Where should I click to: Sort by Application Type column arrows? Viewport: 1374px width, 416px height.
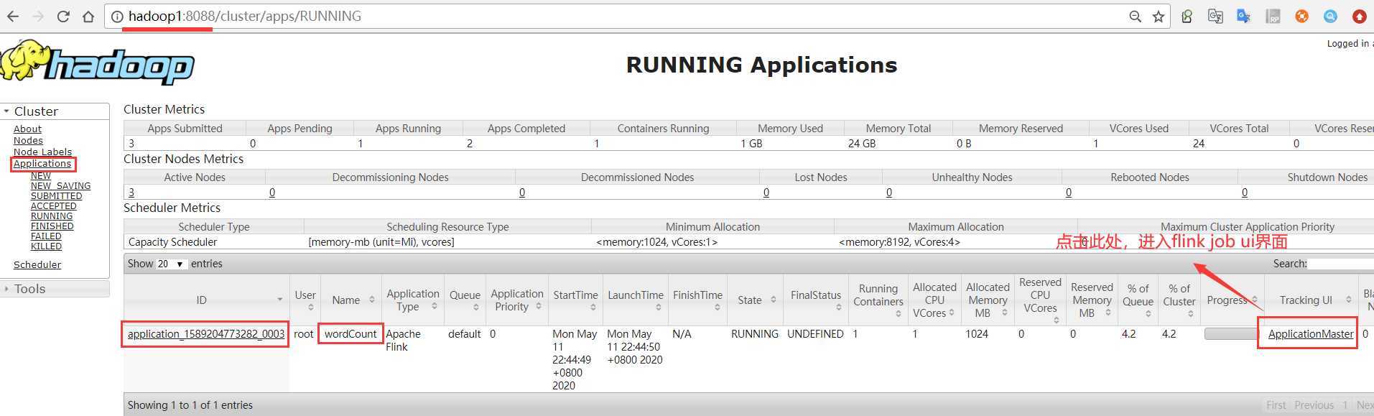click(x=434, y=306)
